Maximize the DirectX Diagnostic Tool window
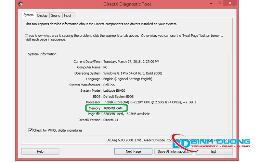 (x=219, y=3)
